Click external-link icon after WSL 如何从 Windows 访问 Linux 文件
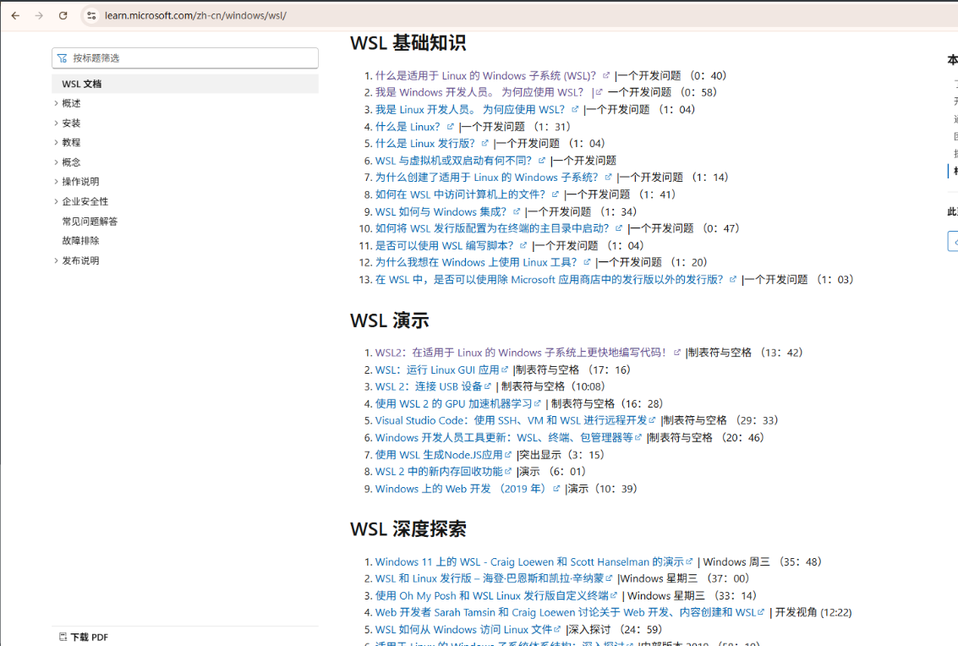Viewport: 958px width, 646px height. 557,629
